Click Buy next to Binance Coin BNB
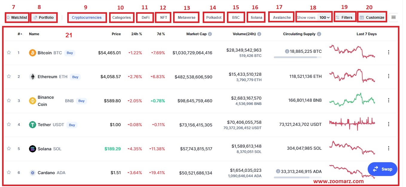 coord(81,101)
